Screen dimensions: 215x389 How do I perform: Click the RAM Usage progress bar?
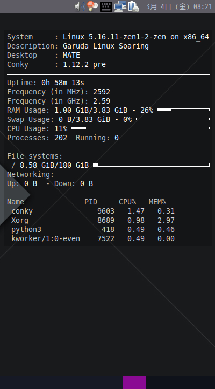tap(184, 110)
